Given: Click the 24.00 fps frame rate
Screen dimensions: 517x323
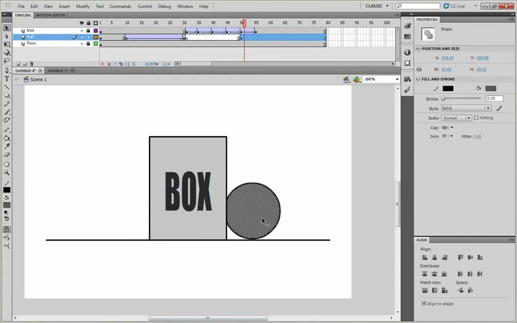Looking at the screenshot, I should pos(152,64).
